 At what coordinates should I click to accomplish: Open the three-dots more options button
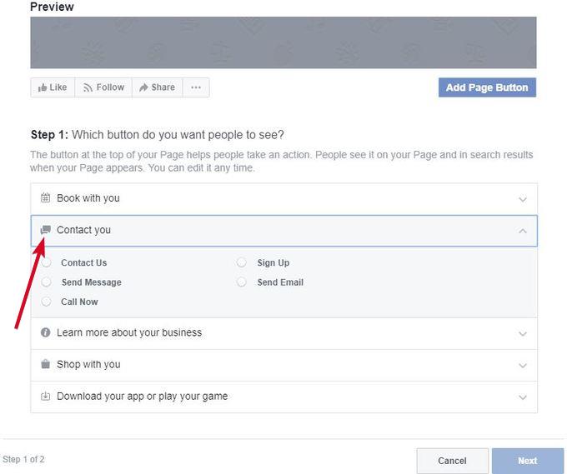click(x=196, y=87)
